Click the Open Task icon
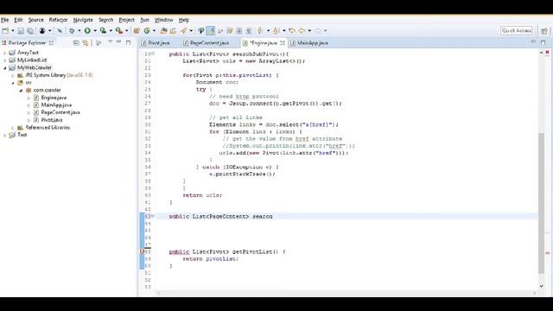 173,31
